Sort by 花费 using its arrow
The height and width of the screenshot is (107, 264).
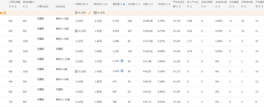point(152,4)
